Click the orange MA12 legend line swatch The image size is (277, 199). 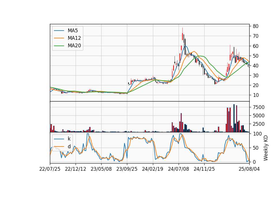(59, 38)
